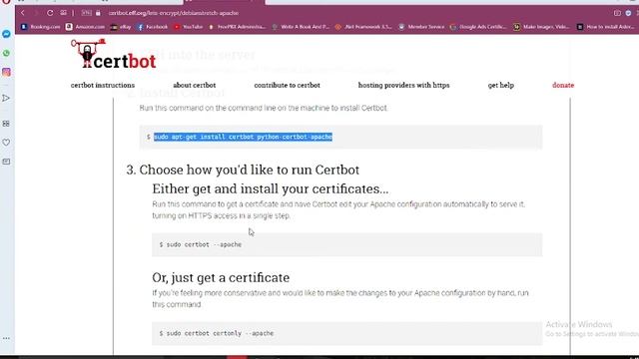The image size is (639, 359).
Task: Open the Member Service bookmark
Action: point(421,27)
